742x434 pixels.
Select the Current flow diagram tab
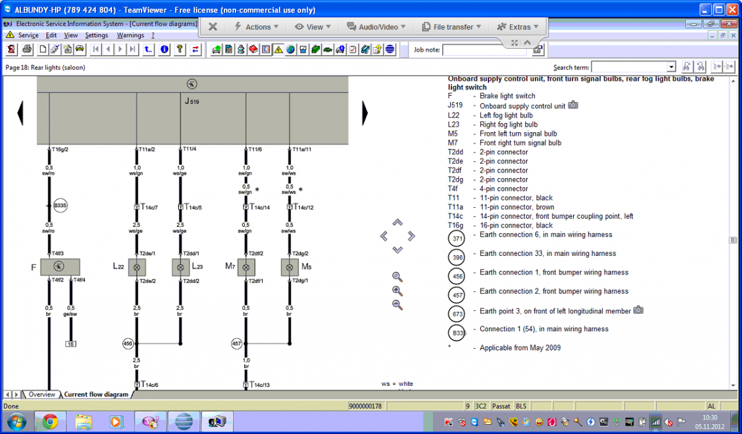coord(96,394)
